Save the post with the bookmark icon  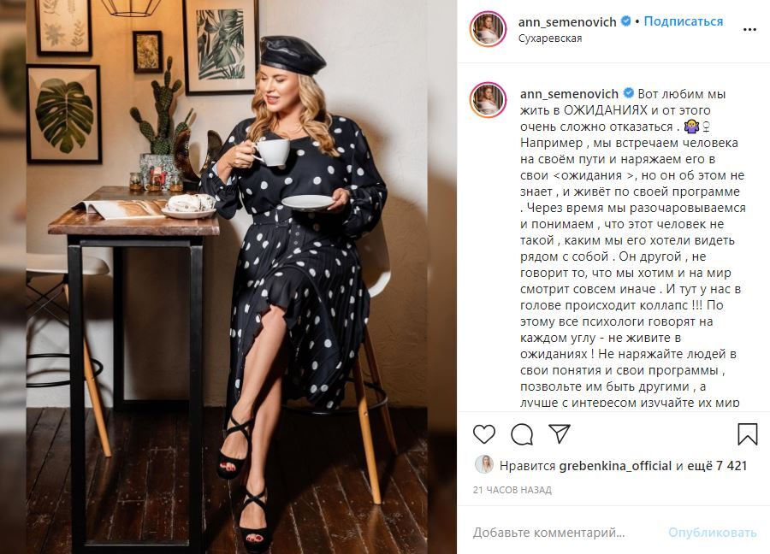coord(748,434)
